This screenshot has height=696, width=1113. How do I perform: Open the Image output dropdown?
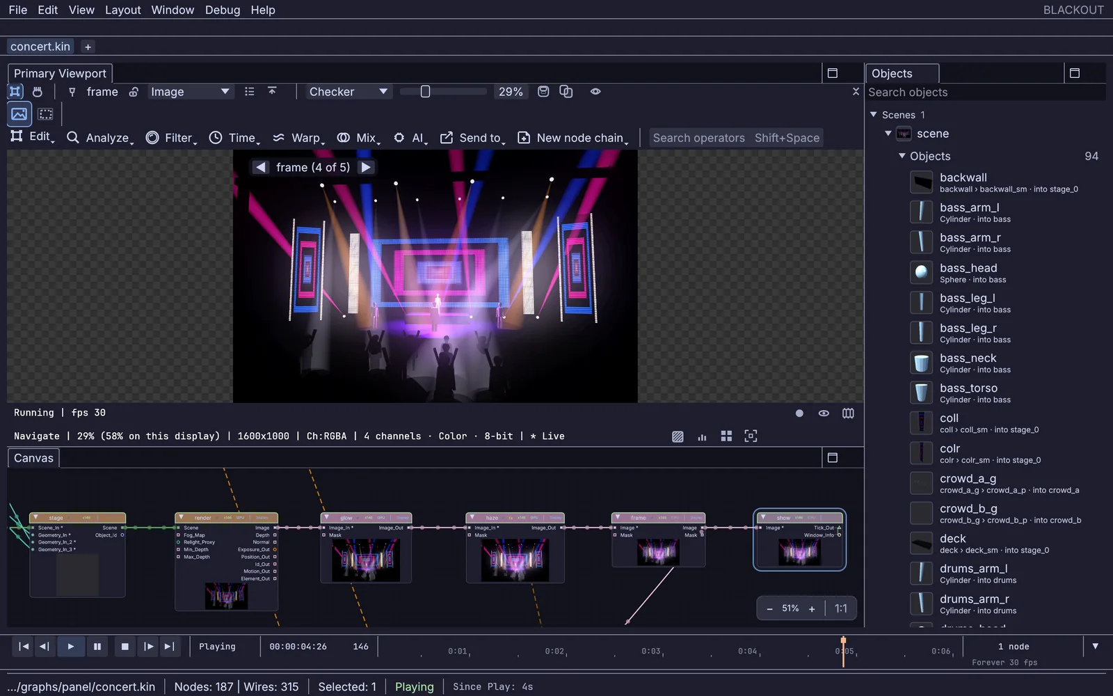[x=190, y=92]
